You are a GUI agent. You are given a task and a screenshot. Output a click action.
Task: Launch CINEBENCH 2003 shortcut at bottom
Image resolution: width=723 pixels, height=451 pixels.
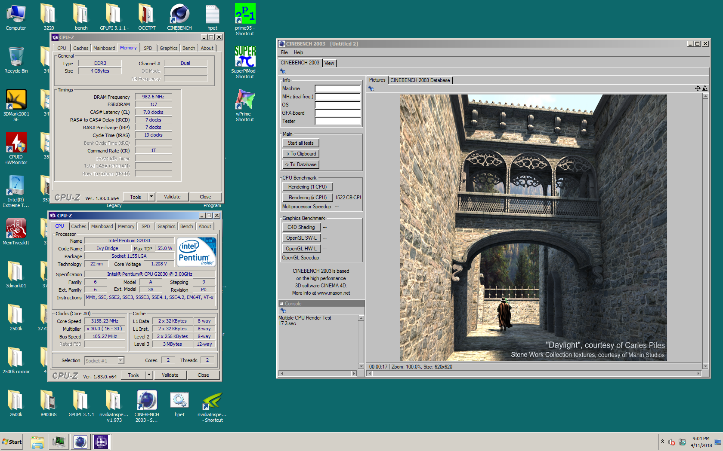pyautogui.click(x=147, y=406)
